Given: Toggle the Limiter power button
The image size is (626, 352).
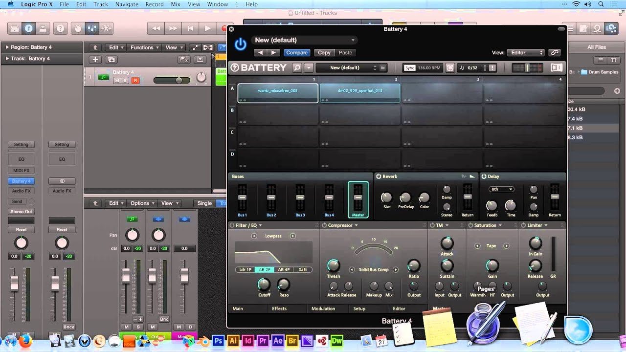Looking at the screenshot, I should pyautogui.click(x=523, y=225).
